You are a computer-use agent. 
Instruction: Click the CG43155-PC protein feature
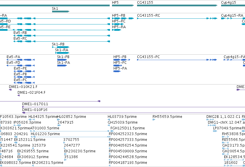[177, 60]
